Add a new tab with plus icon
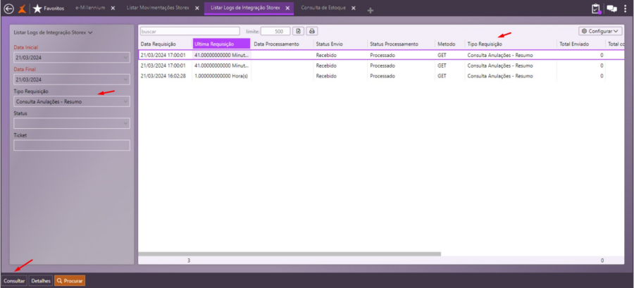634x288 pixels. [370, 11]
